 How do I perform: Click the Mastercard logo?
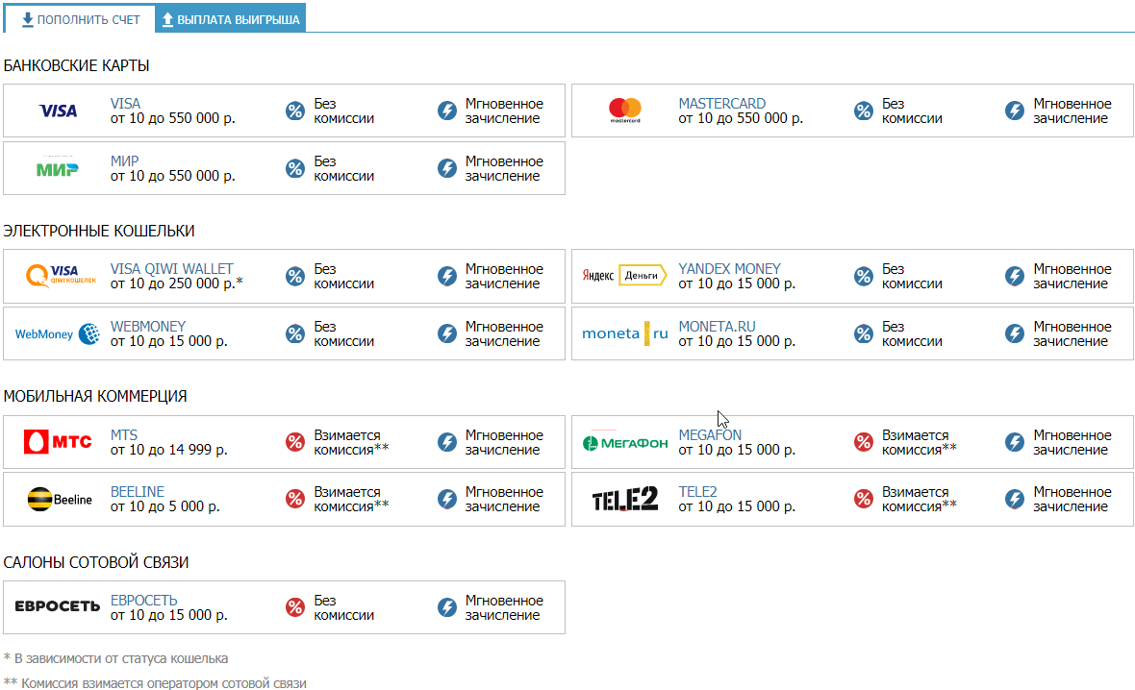624,111
